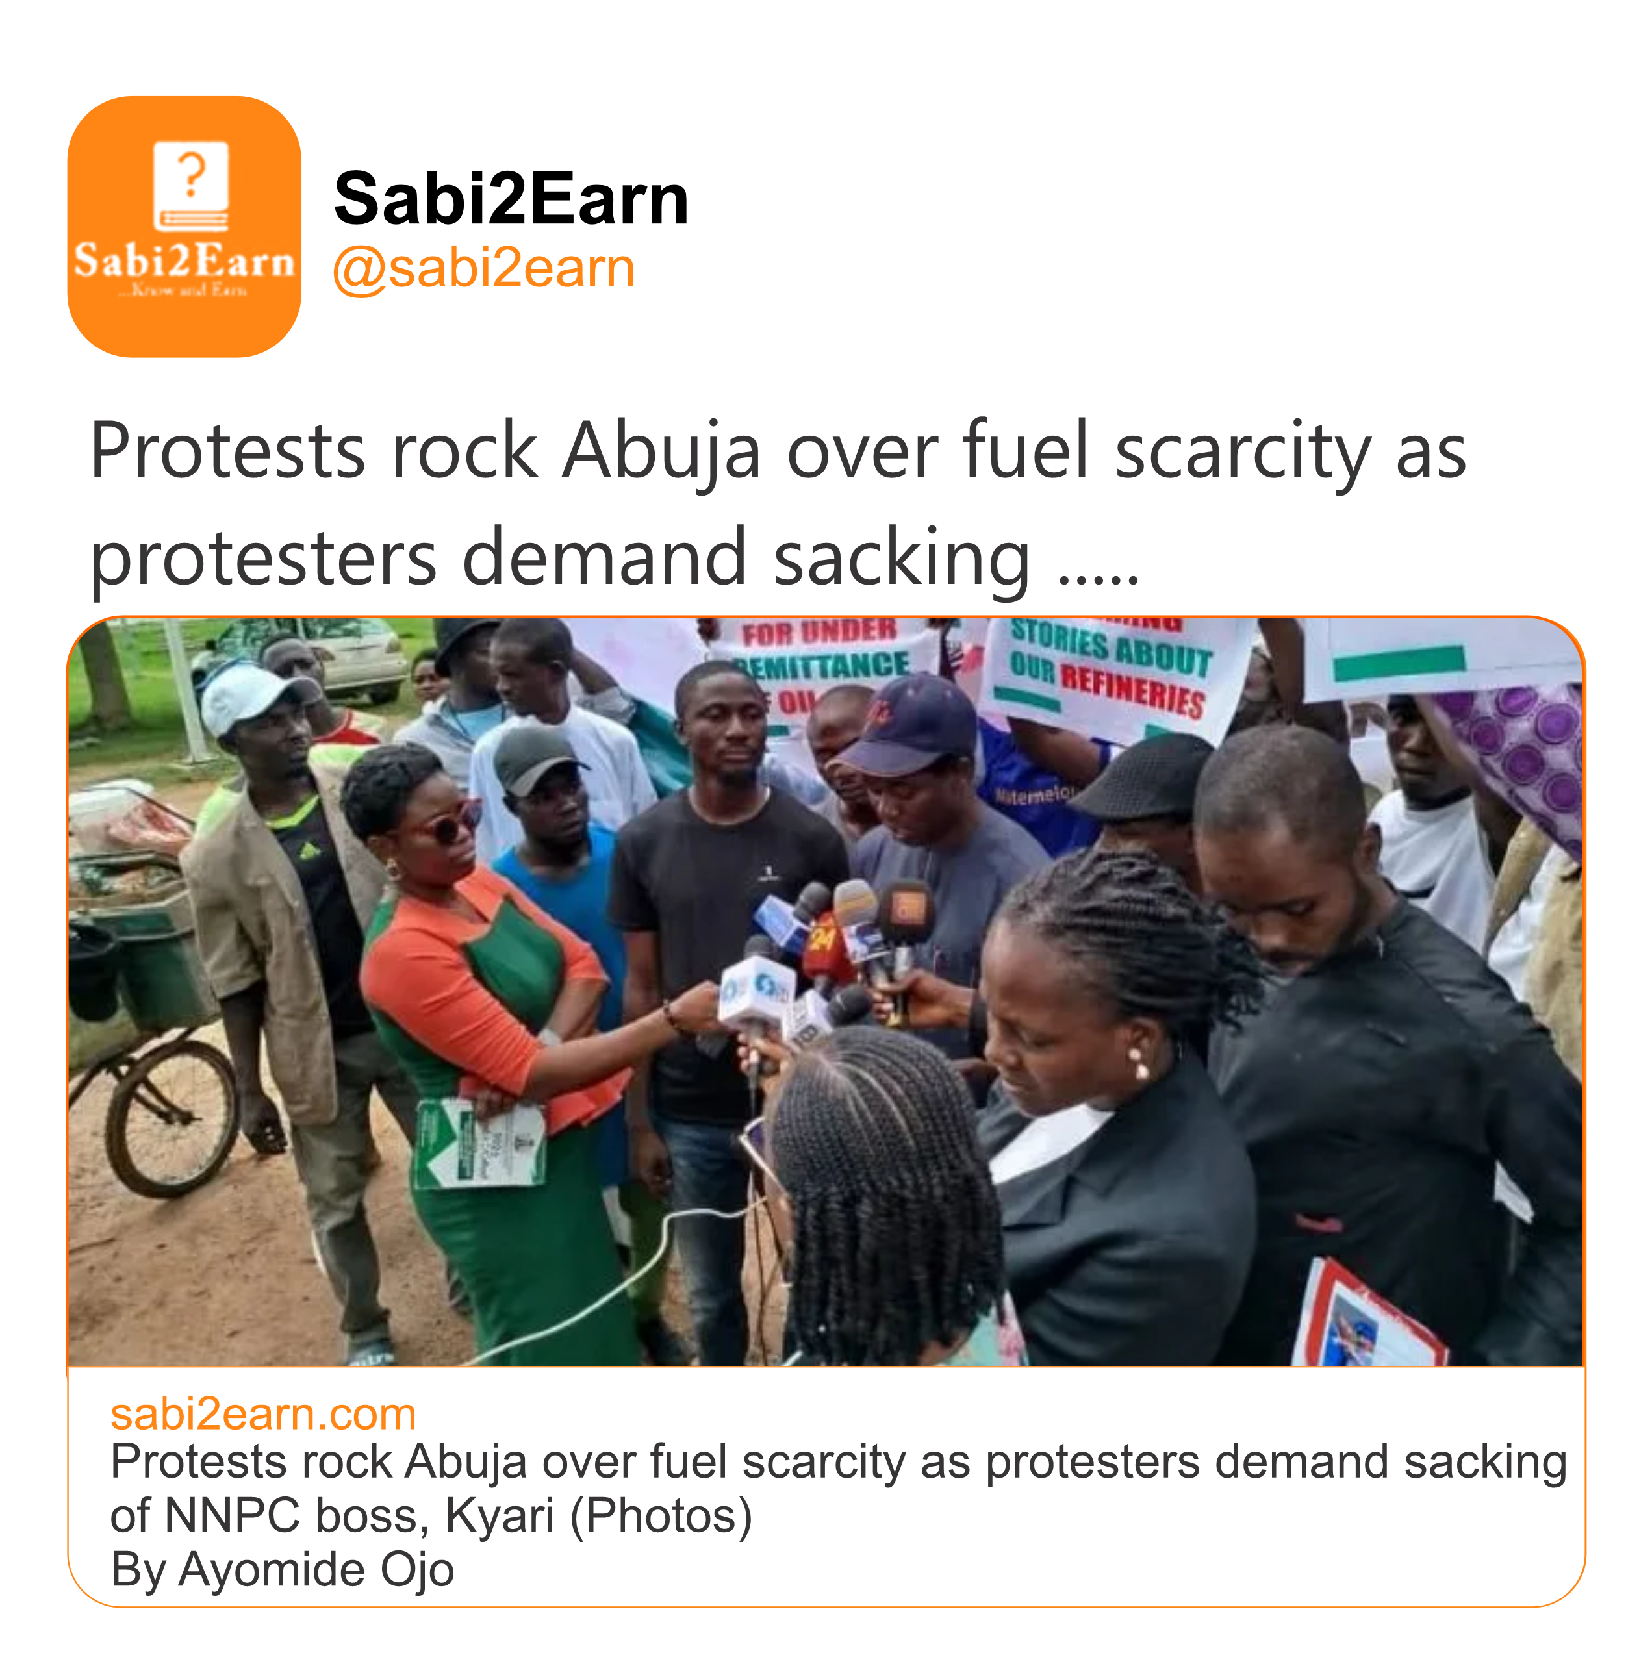1652x1666 pixels.
Task: Click the 'FOR UNDER REMITTANCE' placard
Action: coord(824,663)
